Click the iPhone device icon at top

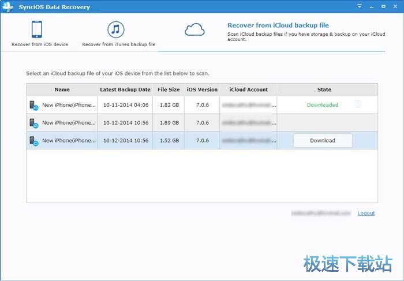(37, 29)
